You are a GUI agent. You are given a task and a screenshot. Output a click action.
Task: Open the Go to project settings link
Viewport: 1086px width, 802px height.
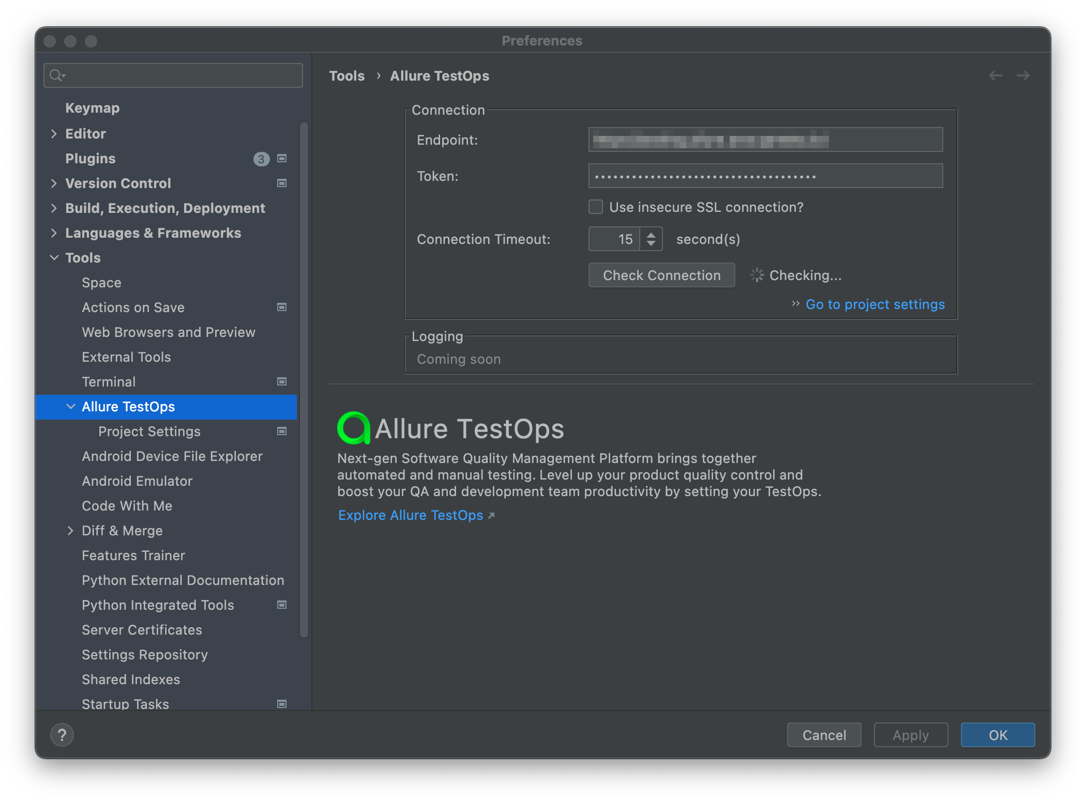click(x=875, y=304)
